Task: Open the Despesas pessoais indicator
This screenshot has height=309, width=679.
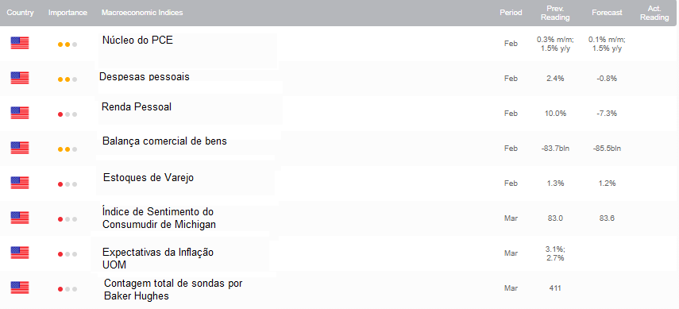Action: point(145,77)
